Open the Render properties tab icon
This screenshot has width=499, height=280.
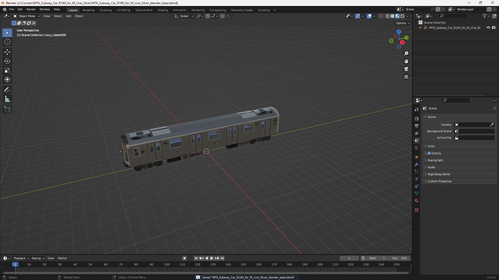pos(417,118)
